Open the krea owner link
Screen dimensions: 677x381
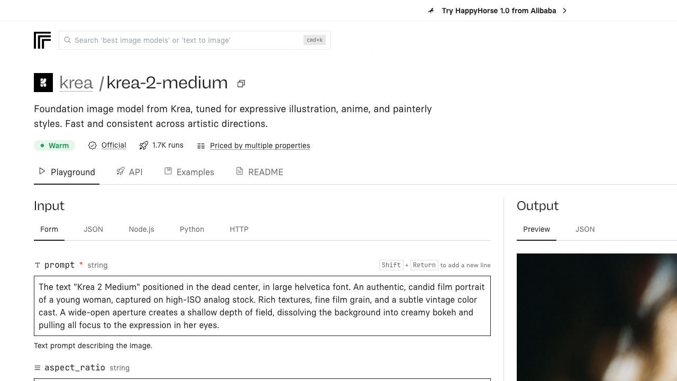pyautogui.click(x=76, y=83)
